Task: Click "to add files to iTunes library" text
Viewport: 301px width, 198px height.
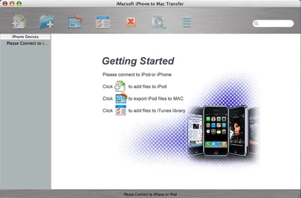Action: point(157,111)
